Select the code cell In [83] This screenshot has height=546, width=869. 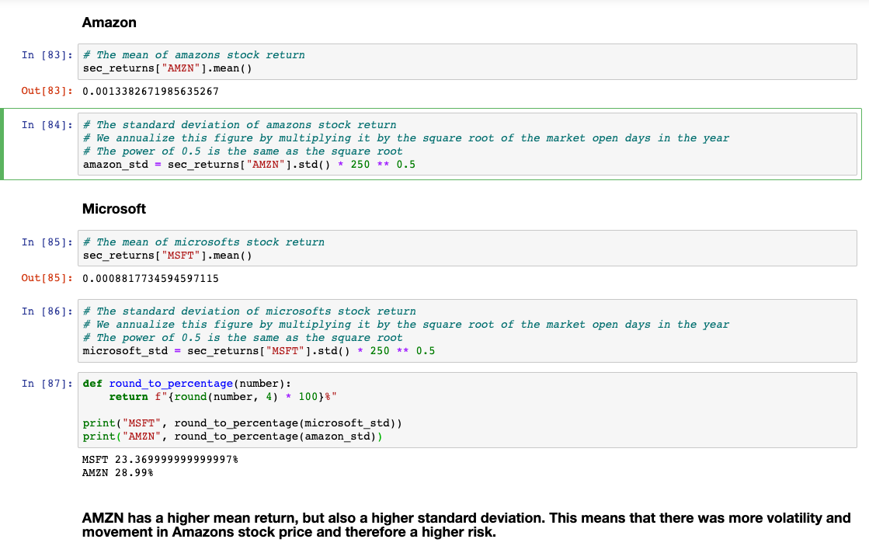point(468,61)
